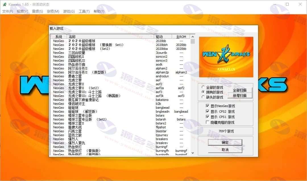This screenshot has height=181, width=307.
Task: Select 勇者之星 game row
Action: [x=120, y=76]
